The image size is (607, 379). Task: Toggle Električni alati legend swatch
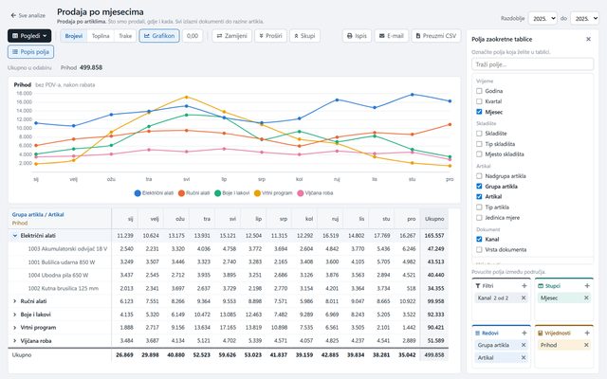tap(138, 193)
